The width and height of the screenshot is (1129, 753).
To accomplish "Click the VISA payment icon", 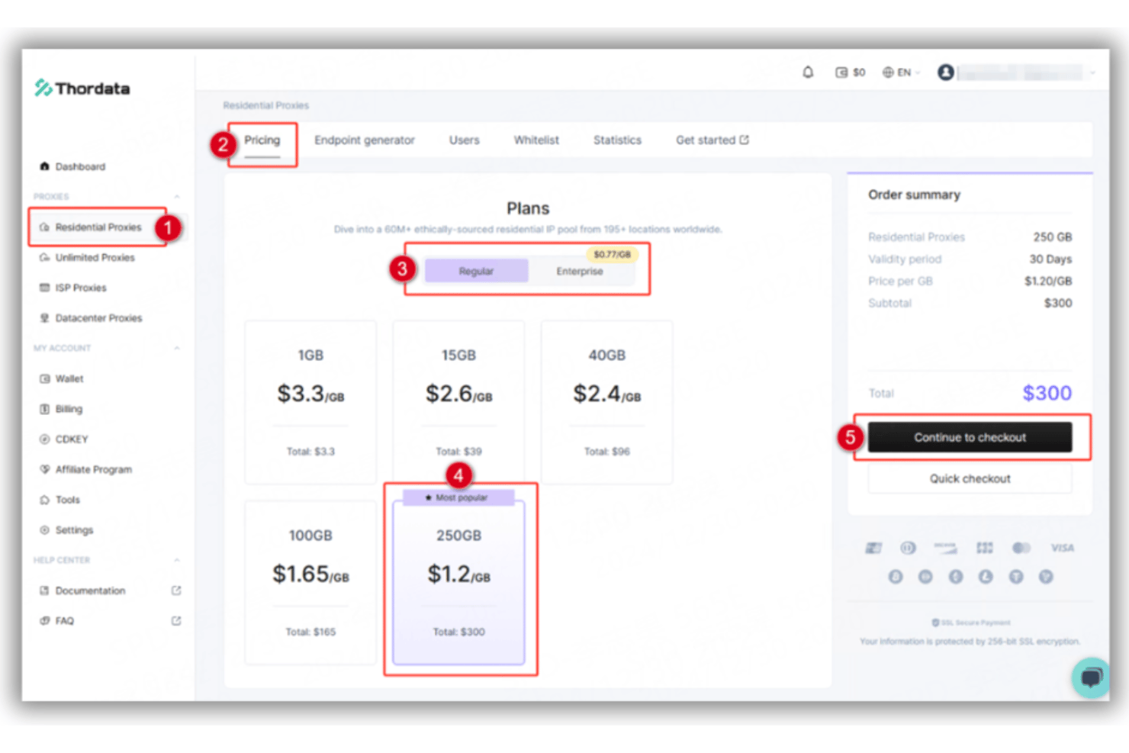I will 1062,548.
